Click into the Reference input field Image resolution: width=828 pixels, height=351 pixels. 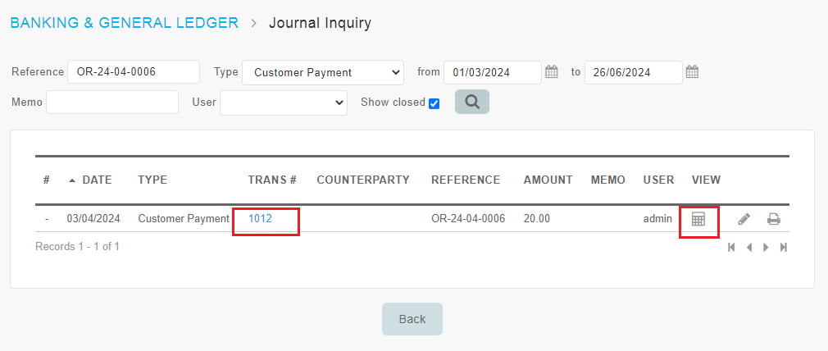(x=134, y=72)
